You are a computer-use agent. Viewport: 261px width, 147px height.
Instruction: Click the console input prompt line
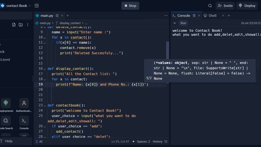(x=217, y=35)
